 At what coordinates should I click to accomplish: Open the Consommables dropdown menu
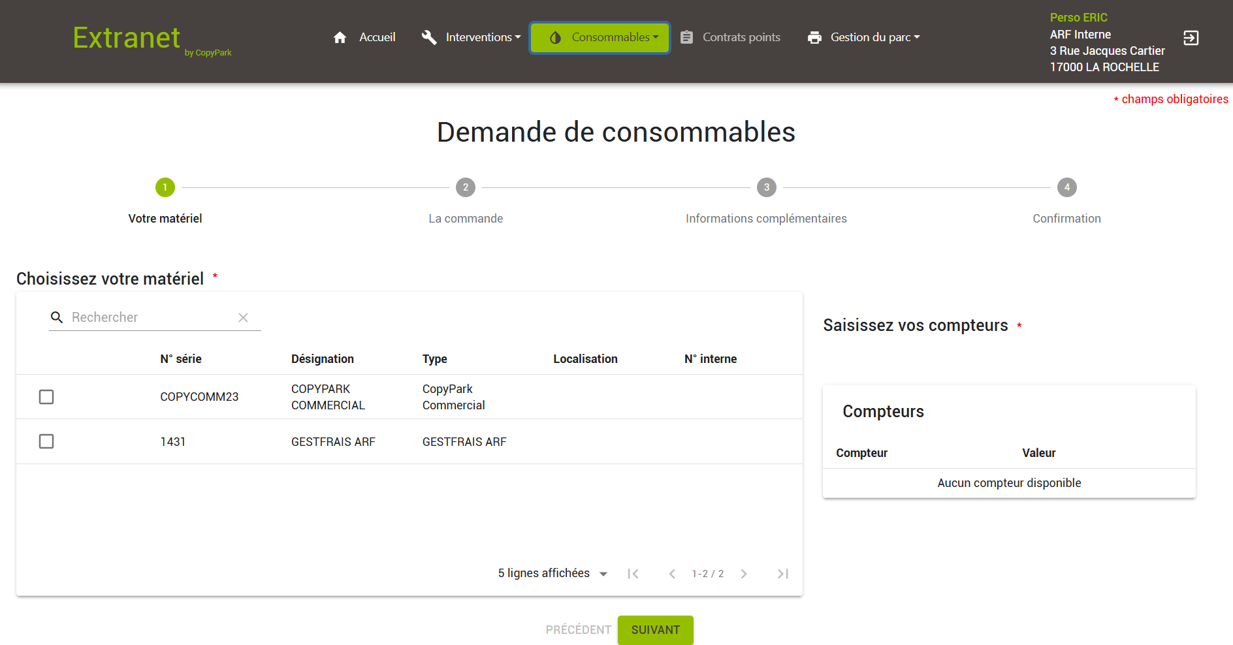(x=600, y=38)
